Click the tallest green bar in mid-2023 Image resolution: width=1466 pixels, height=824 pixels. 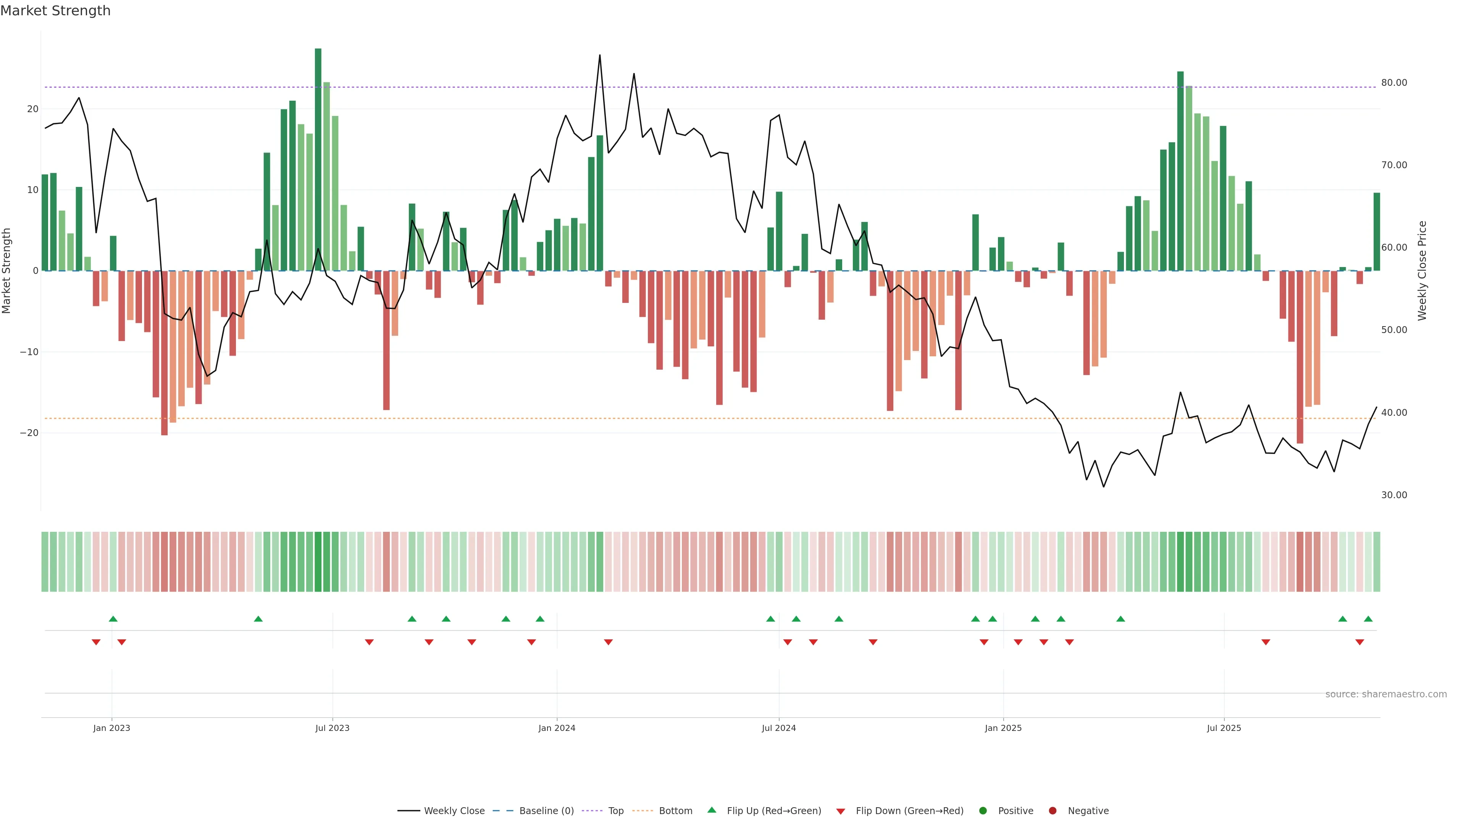pyautogui.click(x=318, y=159)
